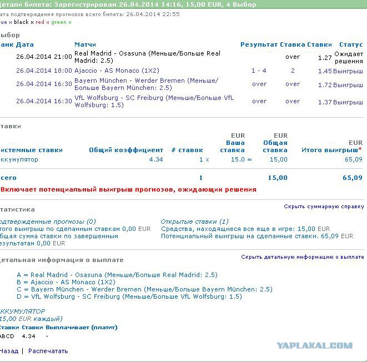Screen dimensions: 367x362
Task: Open the Real Madrid - Osasuna match
Action: pyautogui.click(x=147, y=57)
